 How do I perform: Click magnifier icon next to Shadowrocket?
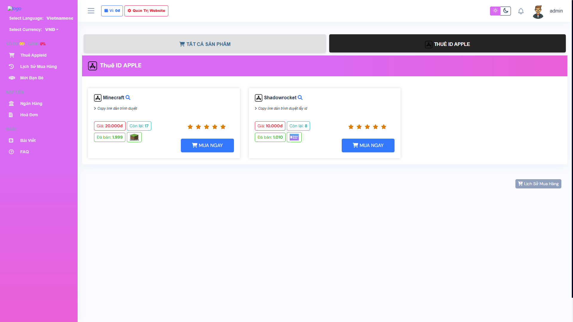click(300, 97)
